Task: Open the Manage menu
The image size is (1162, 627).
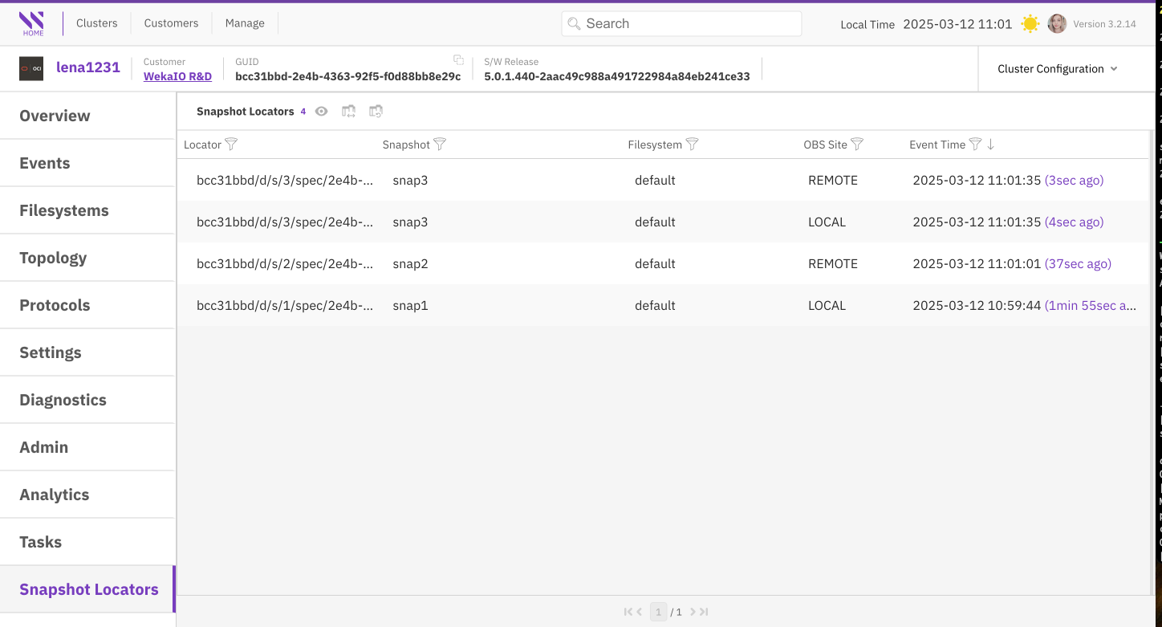Action: 245,23
